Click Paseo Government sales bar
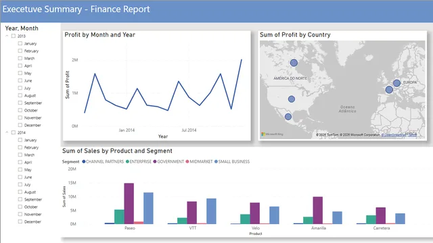The height and width of the screenshot is (243, 433). click(129, 204)
